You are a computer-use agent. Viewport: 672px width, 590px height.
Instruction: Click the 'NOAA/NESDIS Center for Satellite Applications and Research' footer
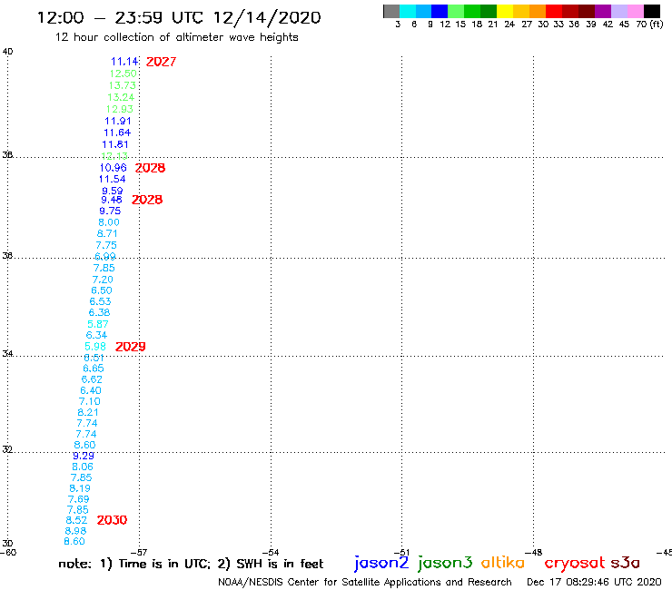point(365,582)
